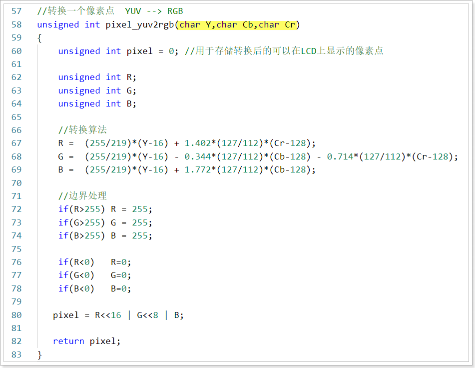The width and height of the screenshot is (475, 368).
Task: Click the comment '//转换一个像素点 YUV --> RGB'
Action: tap(110, 11)
